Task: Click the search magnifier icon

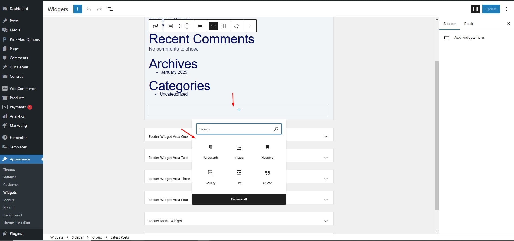Action: (276, 129)
